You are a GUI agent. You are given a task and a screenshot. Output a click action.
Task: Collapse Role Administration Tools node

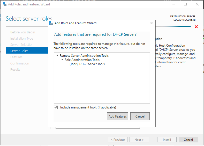[x=62, y=60]
